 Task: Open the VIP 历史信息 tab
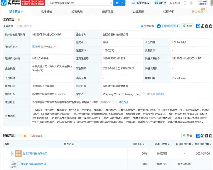[x=197, y=12]
